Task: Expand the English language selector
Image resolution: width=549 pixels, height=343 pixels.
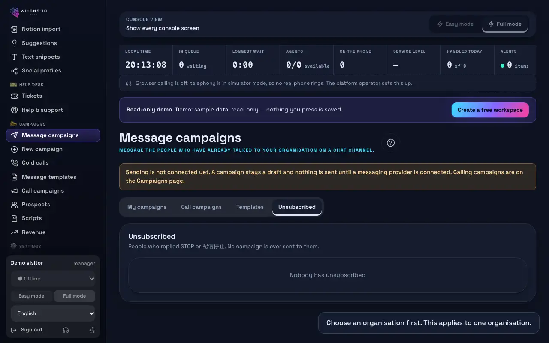Action: 53,313
